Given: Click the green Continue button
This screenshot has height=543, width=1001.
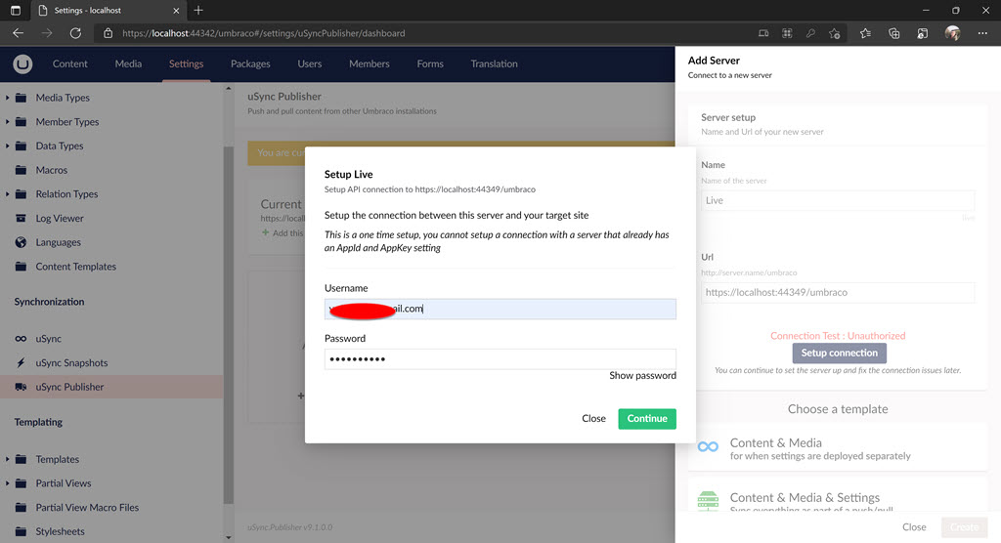Looking at the screenshot, I should [x=647, y=419].
